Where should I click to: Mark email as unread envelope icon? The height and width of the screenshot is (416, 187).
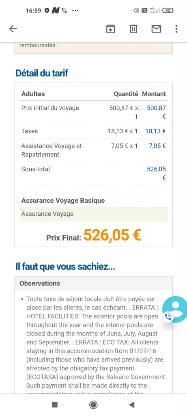click(x=156, y=29)
